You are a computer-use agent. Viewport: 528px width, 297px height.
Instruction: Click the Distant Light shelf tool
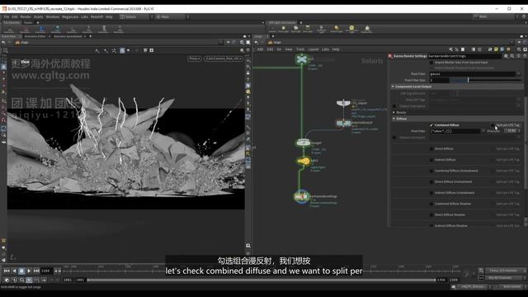(336, 29)
